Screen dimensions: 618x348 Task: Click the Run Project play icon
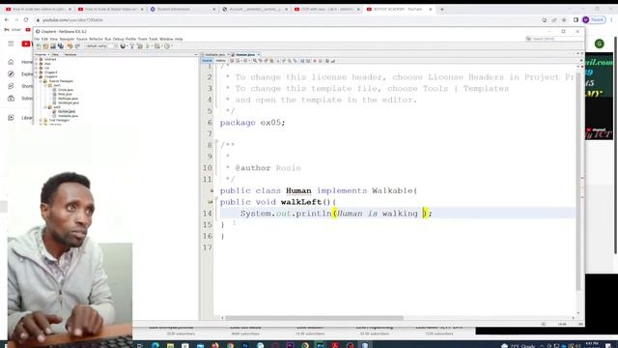(148, 46)
